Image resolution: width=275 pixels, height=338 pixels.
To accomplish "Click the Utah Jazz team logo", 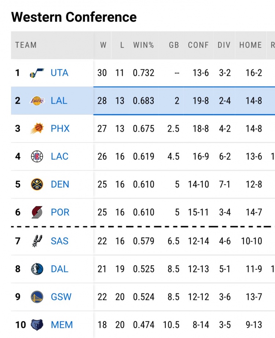I will pyautogui.click(x=37, y=73).
